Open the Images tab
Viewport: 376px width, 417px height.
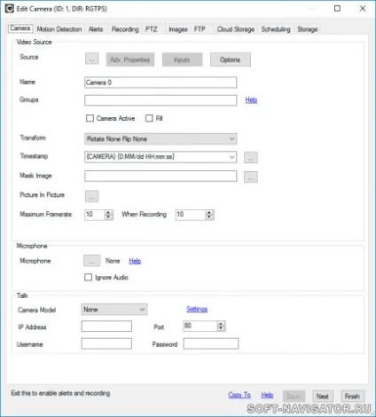point(178,29)
